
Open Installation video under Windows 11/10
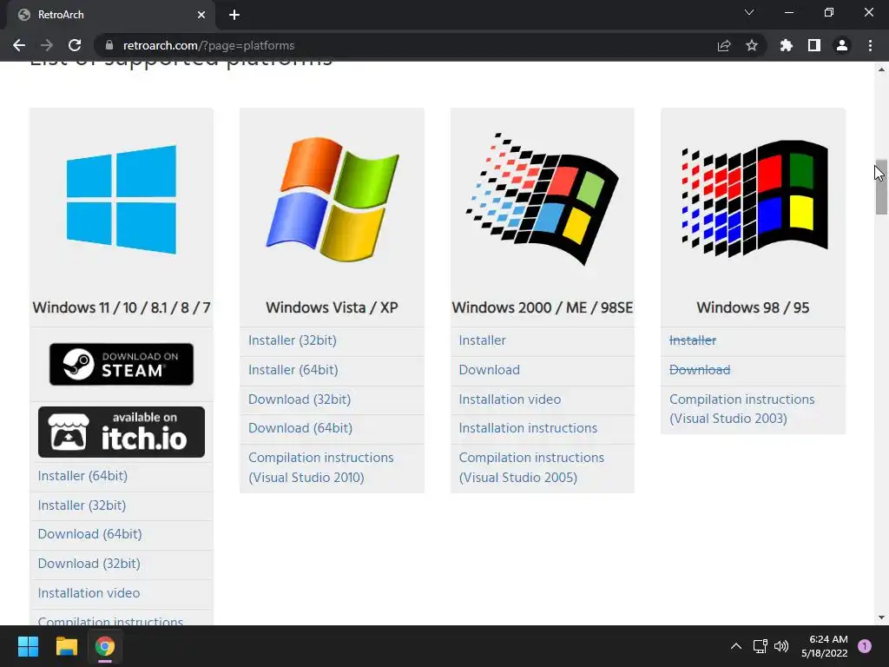point(89,593)
